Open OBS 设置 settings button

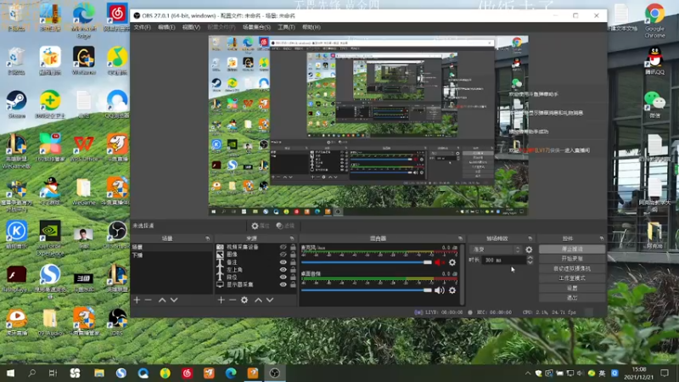[572, 288]
